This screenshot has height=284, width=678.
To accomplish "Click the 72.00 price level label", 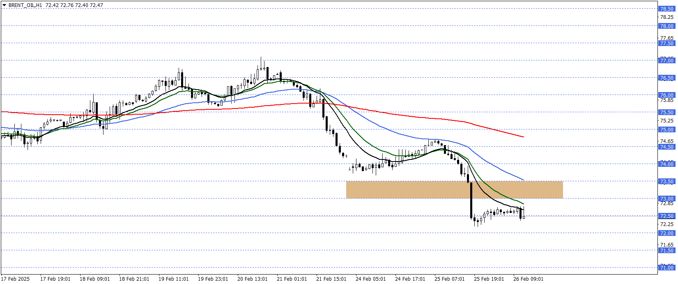I will click(x=667, y=233).
